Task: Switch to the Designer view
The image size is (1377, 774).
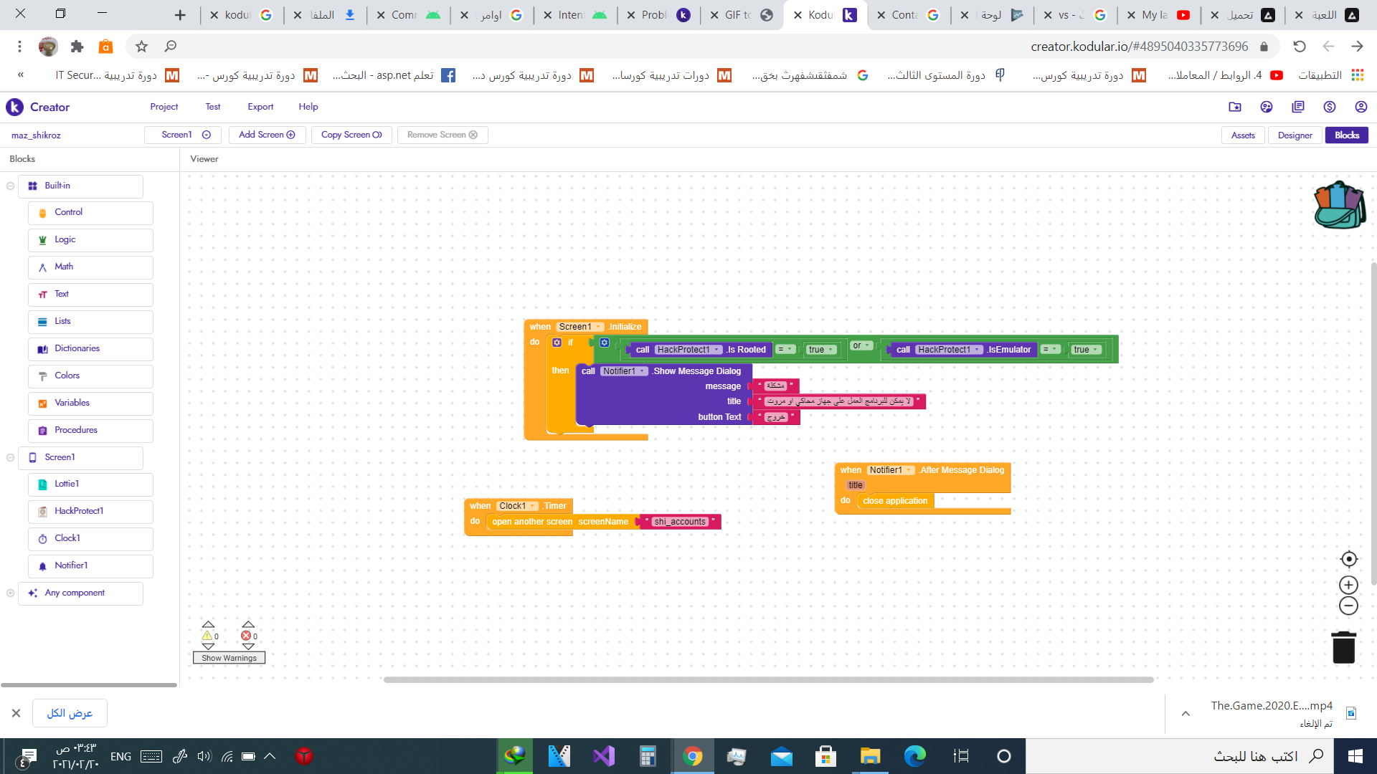Action: click(x=1295, y=135)
